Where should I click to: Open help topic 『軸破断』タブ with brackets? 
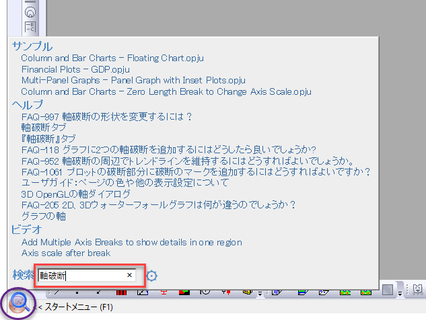click(x=48, y=138)
